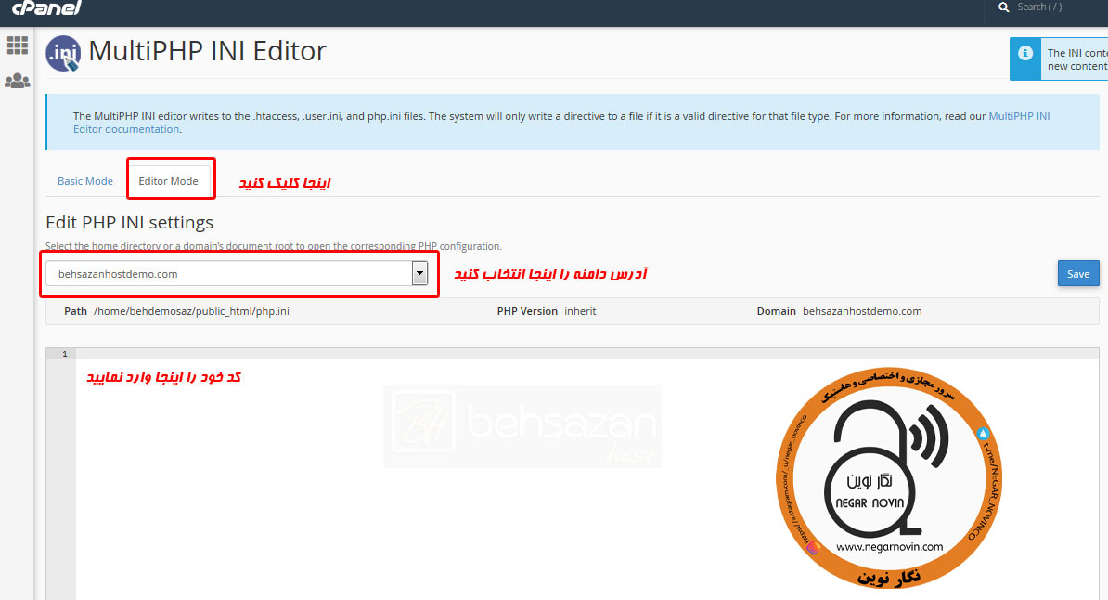Select the path /home/behdemosaz/public_html/php.ini text
Viewport: 1108px width, 600px height.
[191, 311]
